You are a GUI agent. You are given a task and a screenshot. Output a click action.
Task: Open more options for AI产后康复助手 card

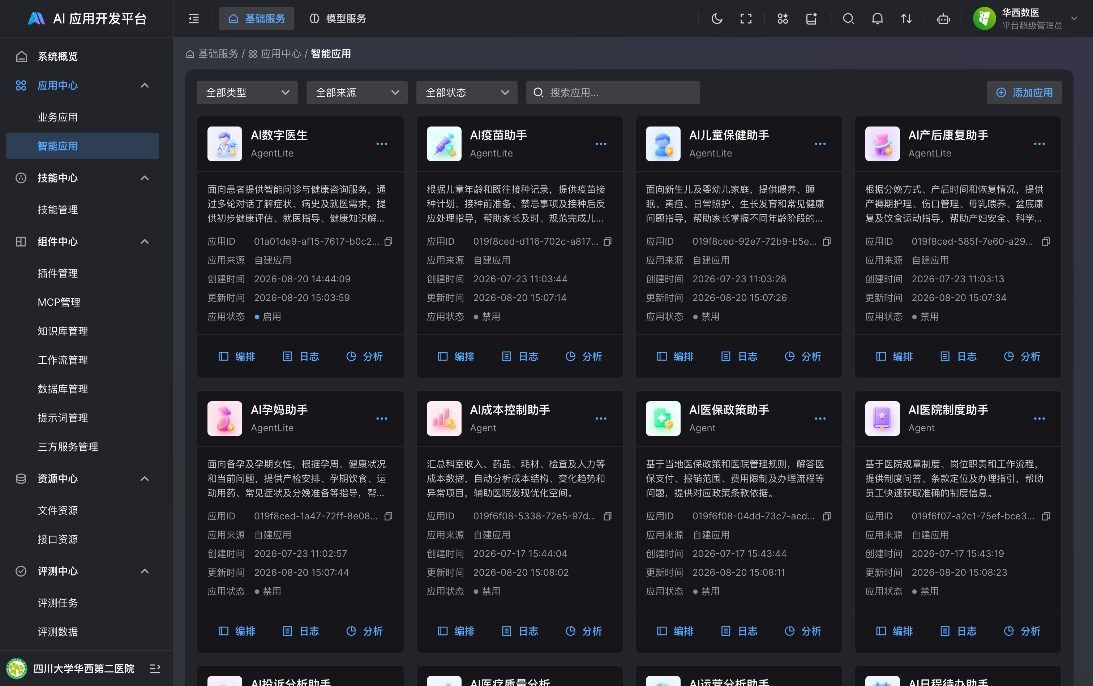(x=1040, y=144)
